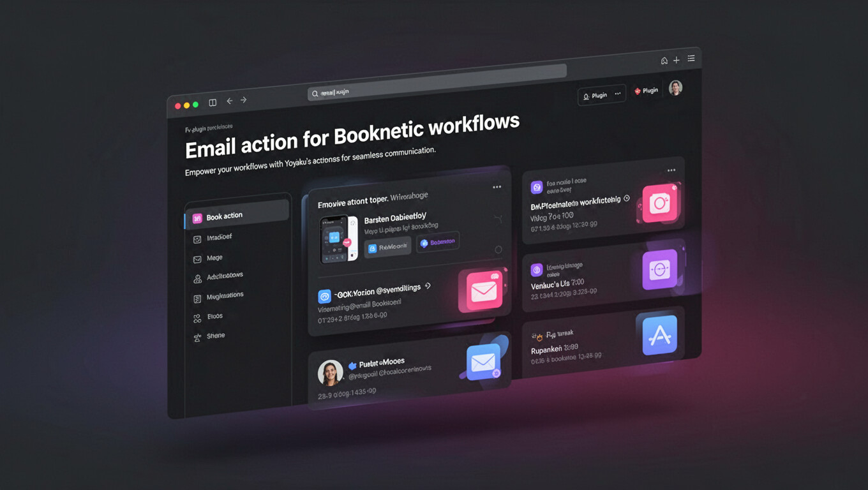Click the purple target app icon
The height and width of the screenshot is (490, 868).
point(659,270)
